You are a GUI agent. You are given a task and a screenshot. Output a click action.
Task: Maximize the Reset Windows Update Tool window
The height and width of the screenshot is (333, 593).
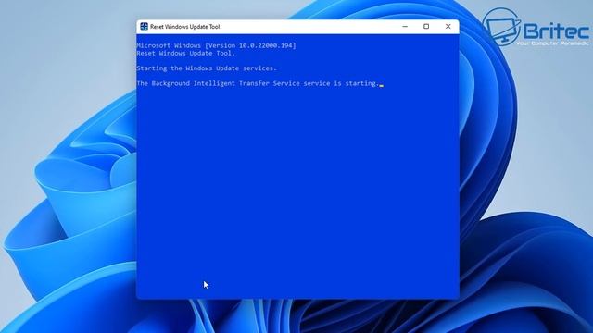point(426,27)
